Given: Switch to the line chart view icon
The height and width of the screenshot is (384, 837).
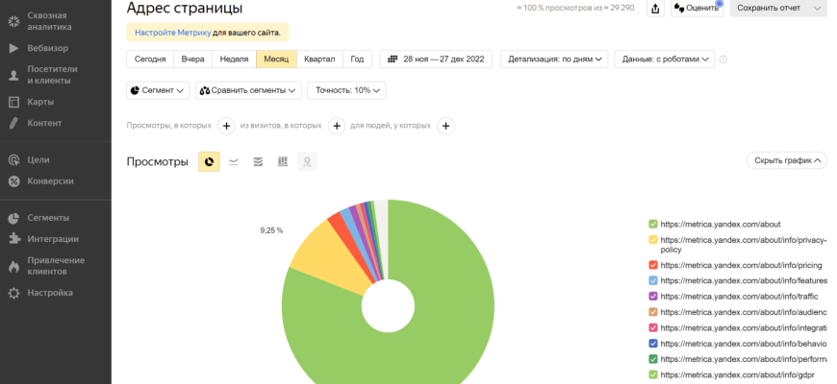Looking at the screenshot, I should [234, 161].
